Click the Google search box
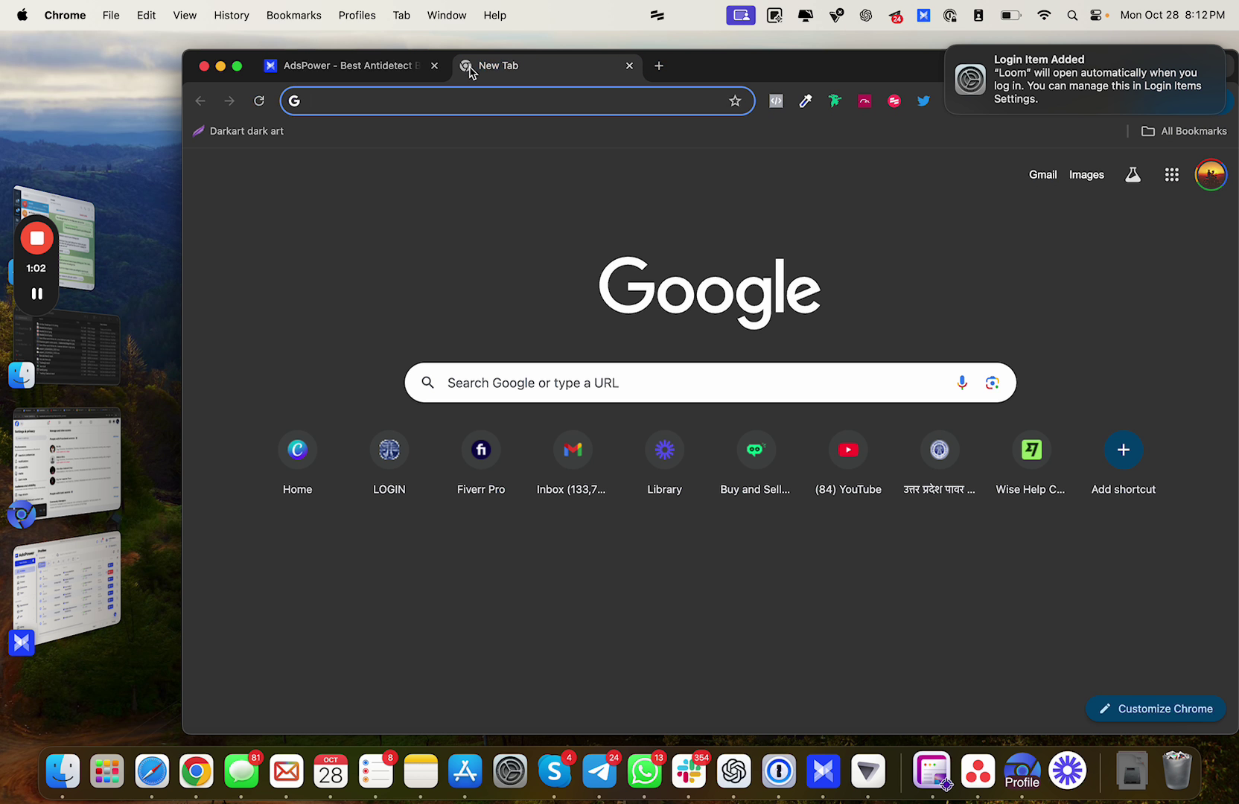 pos(710,383)
